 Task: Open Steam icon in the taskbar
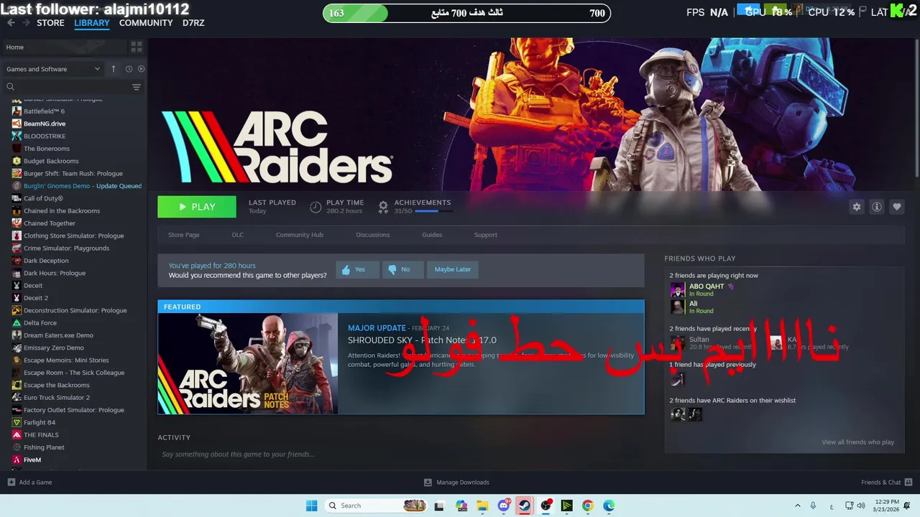[525, 506]
